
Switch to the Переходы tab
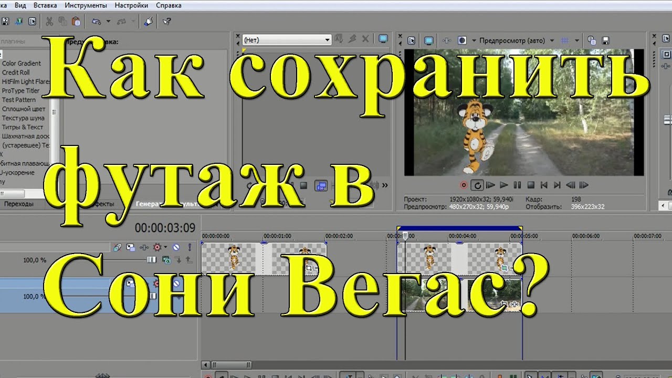pos(18,204)
